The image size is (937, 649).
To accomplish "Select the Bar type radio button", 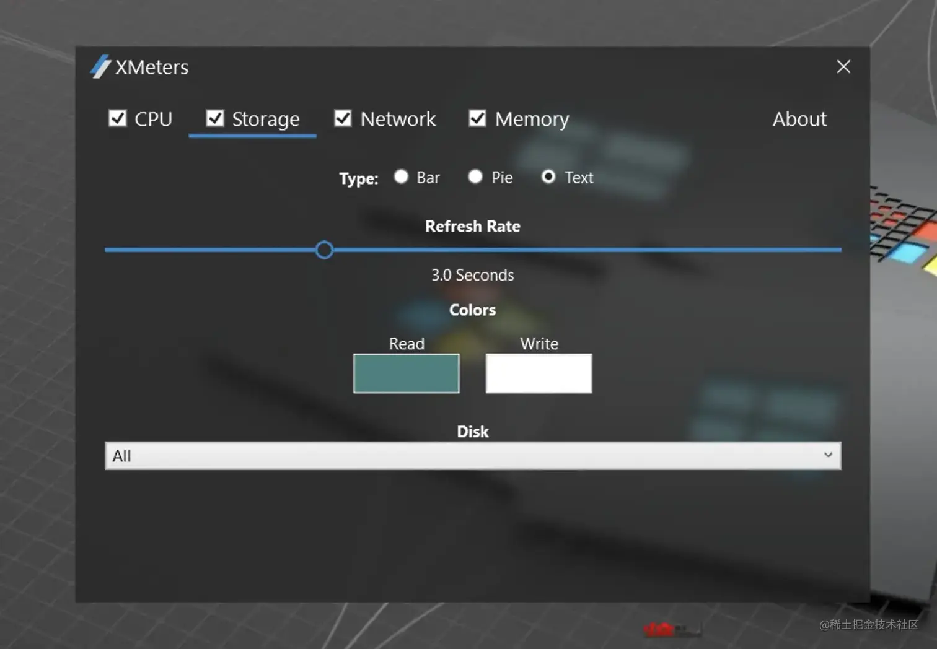I will (x=401, y=177).
